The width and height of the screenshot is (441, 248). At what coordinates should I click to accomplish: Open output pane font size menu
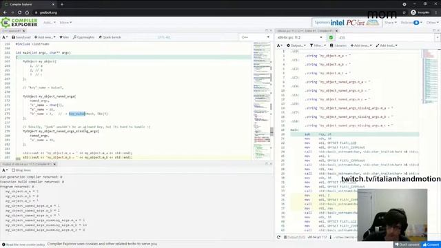point(5,170)
